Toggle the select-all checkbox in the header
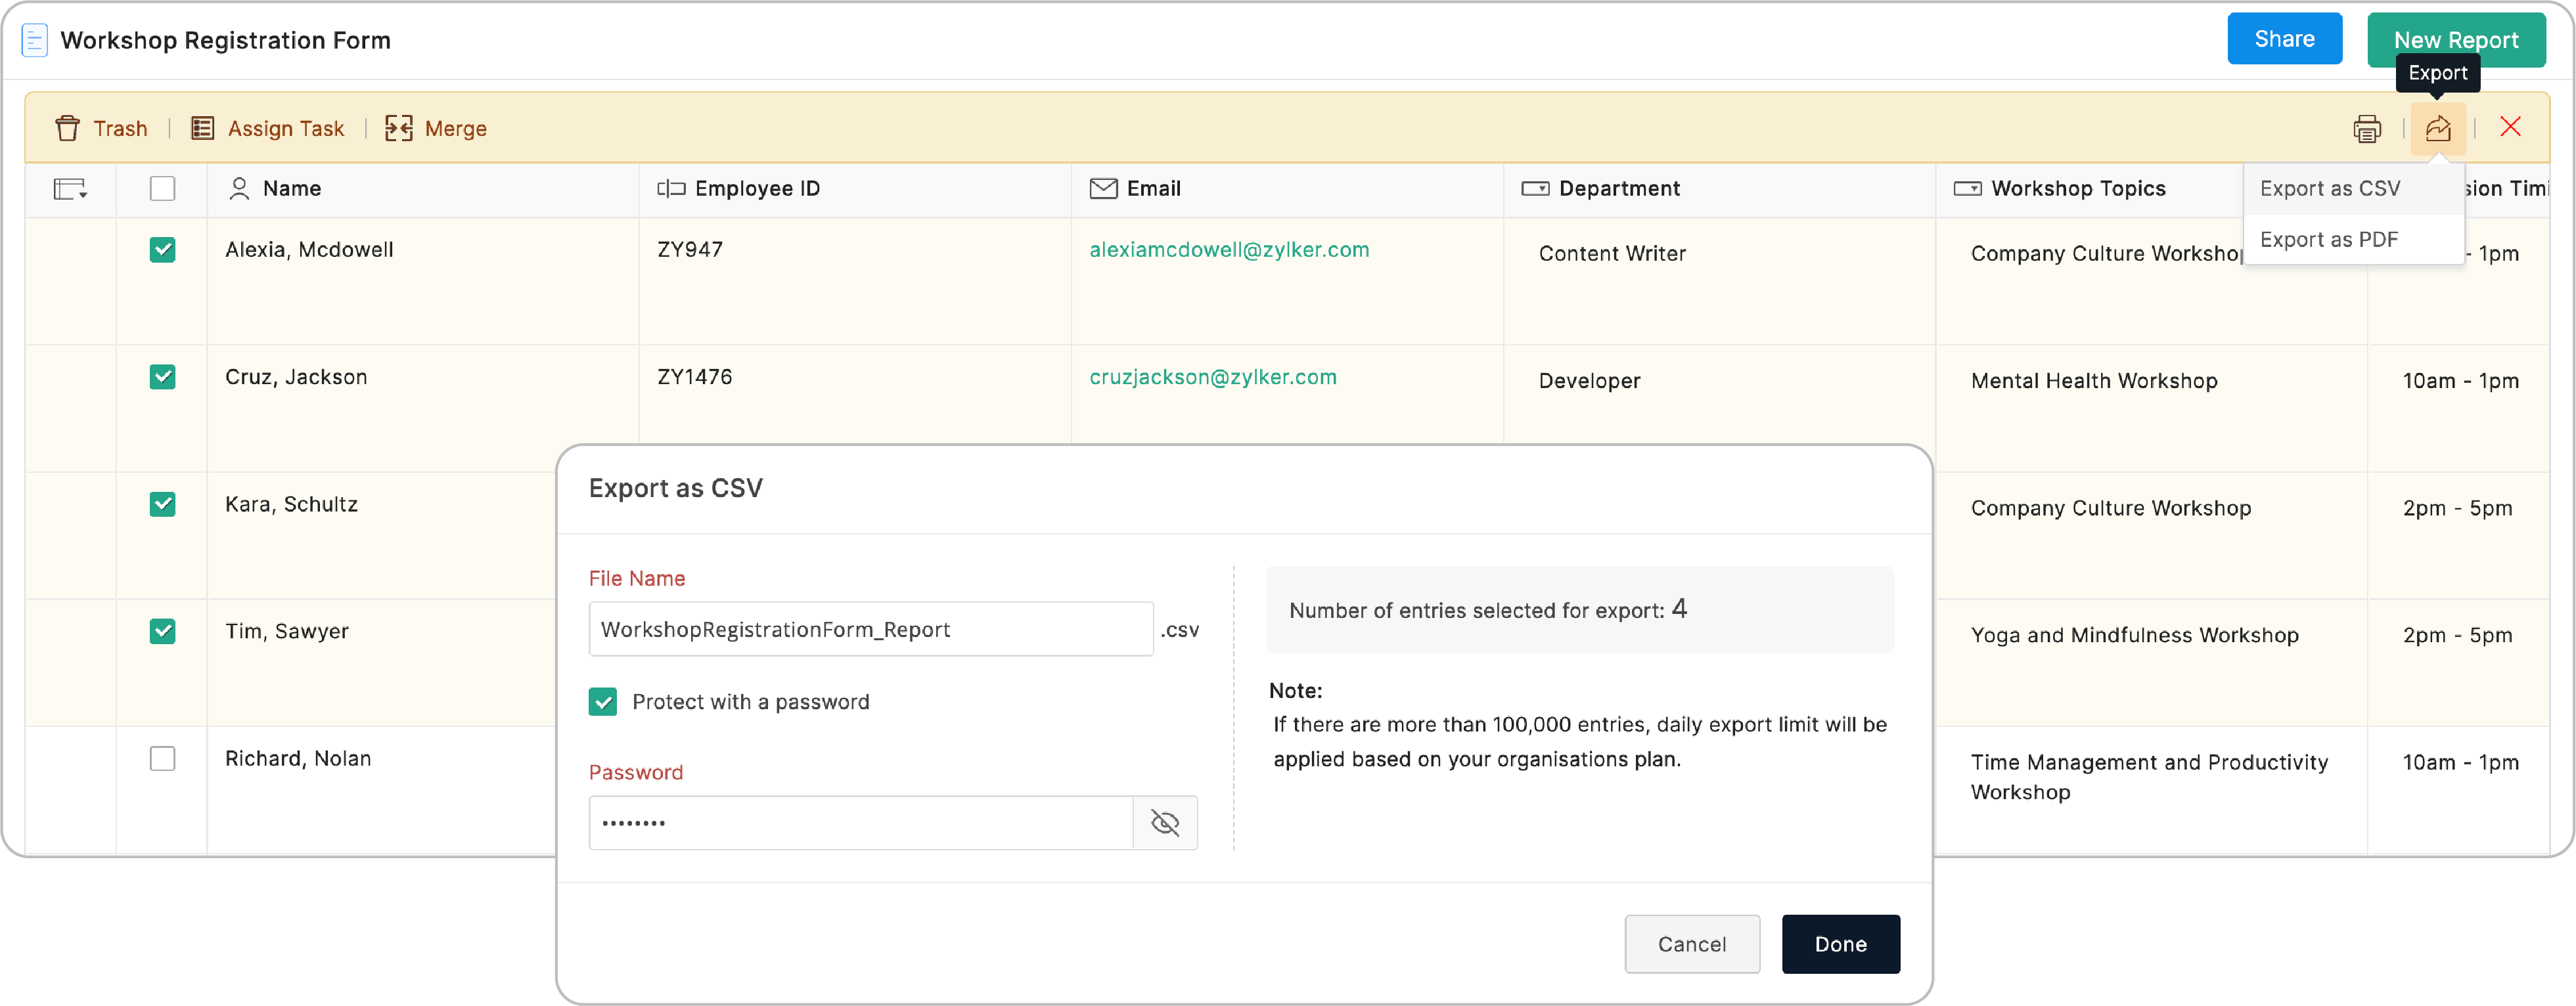Image resolution: width=2576 pixels, height=1006 pixels. tap(162, 188)
